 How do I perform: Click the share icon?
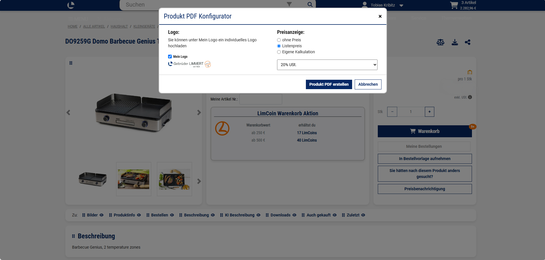pos(467,42)
